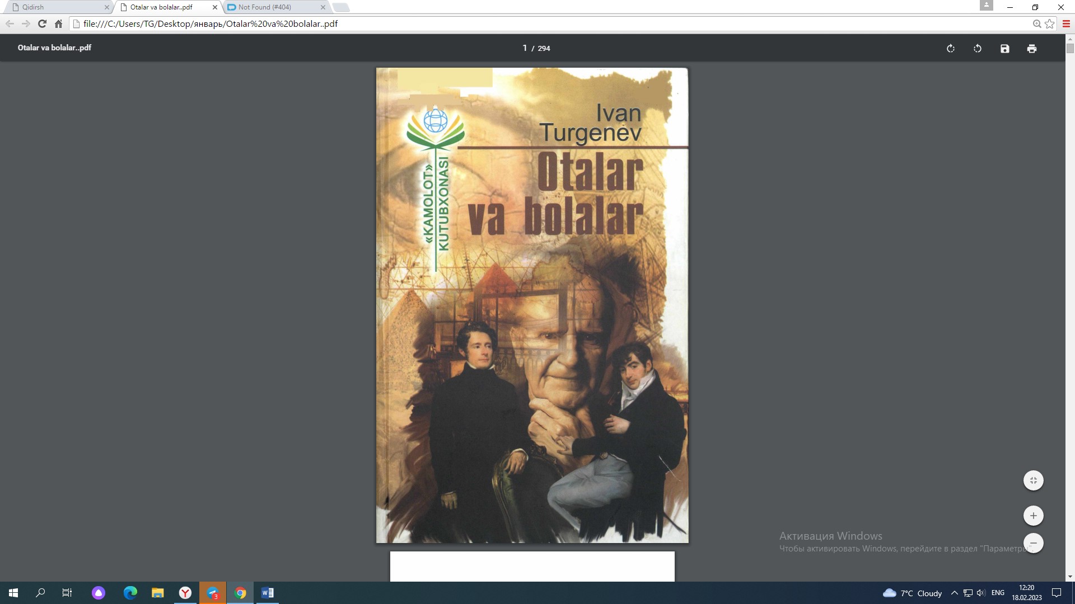
Task: Open the Chrome user profile button
Action: (x=987, y=6)
